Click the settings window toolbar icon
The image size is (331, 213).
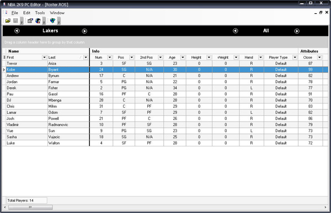click(30, 21)
